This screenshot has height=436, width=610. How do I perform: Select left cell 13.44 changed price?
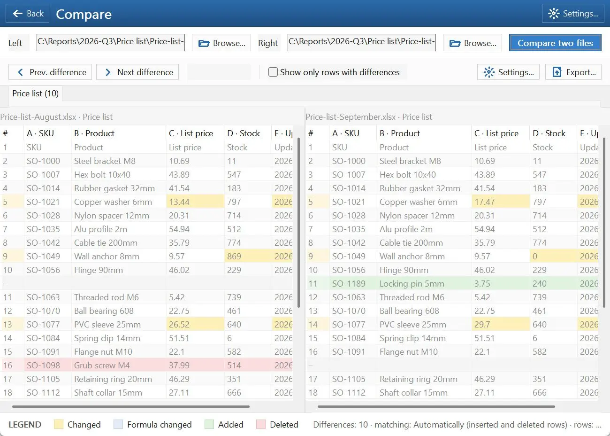click(195, 202)
